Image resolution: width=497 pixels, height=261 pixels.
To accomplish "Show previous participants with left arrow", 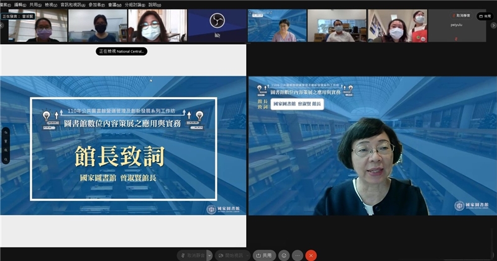I will click(2, 25).
